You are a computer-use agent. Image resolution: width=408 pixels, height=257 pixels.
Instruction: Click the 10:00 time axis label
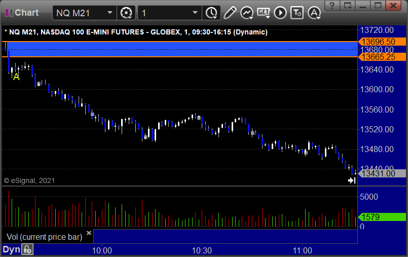(102, 250)
